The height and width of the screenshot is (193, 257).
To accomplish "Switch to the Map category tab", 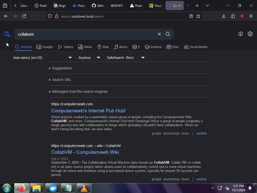I will pos(103,47).
